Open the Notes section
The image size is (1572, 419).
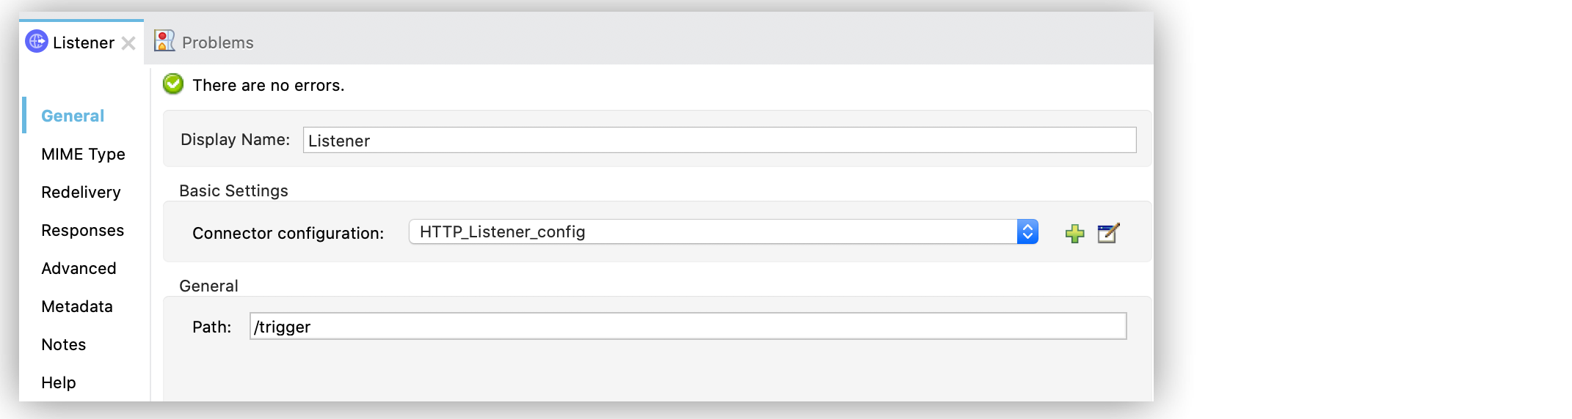pos(64,344)
